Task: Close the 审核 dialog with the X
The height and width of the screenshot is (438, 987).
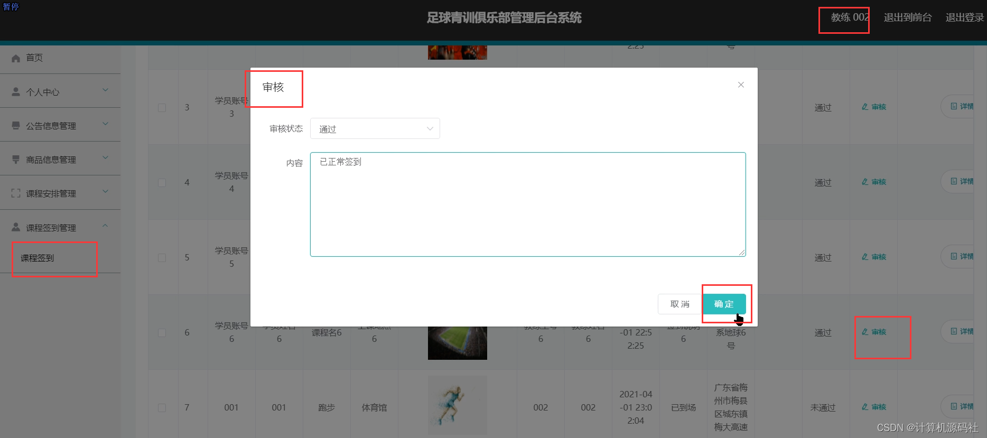Action: point(741,85)
